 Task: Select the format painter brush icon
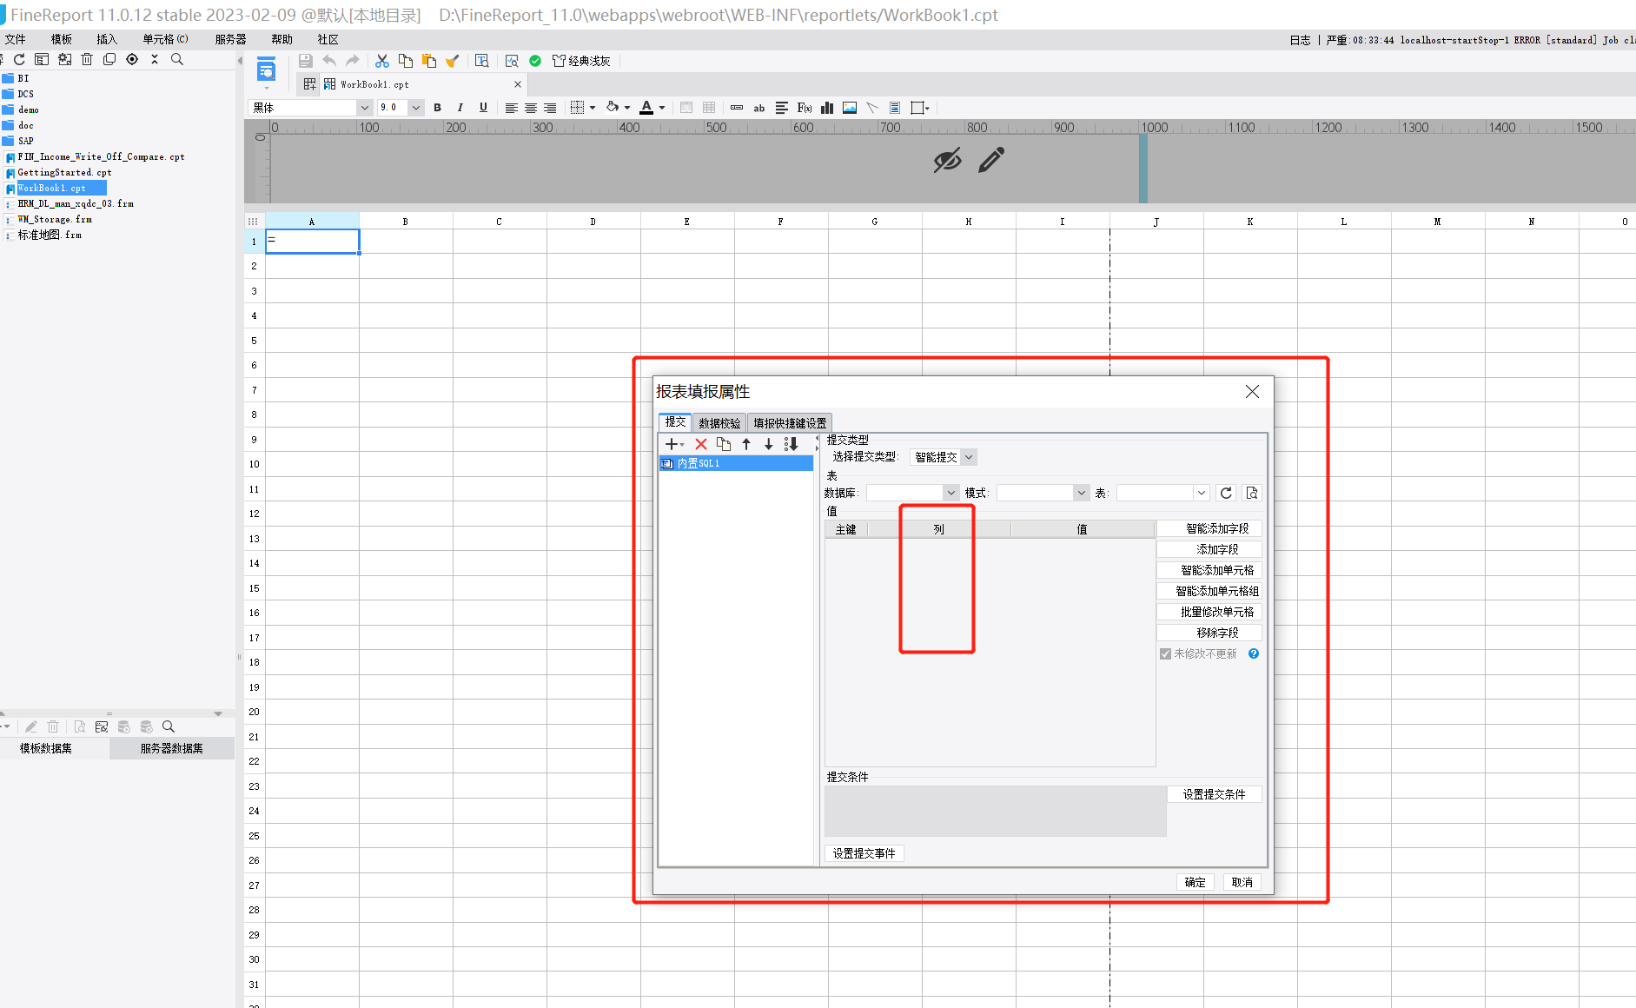click(x=452, y=61)
